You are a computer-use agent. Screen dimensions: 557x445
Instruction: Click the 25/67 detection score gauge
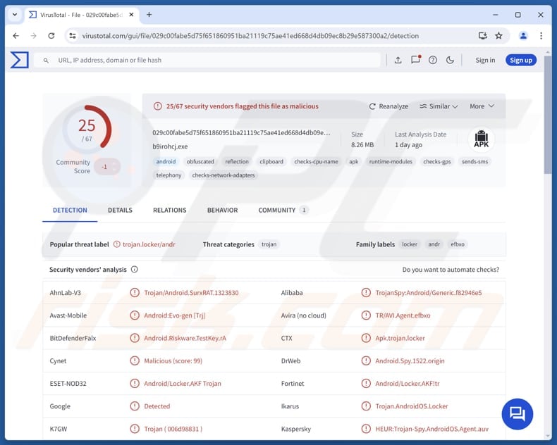pos(87,129)
